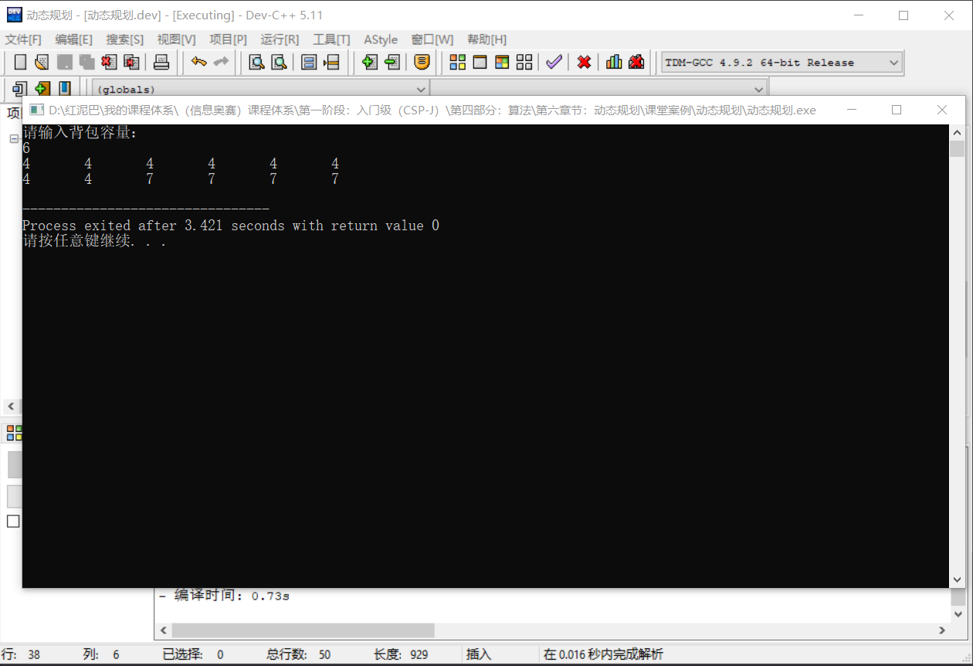Click the Open file toolbar icon
Screen dimensions: 973x666
[x=42, y=63]
